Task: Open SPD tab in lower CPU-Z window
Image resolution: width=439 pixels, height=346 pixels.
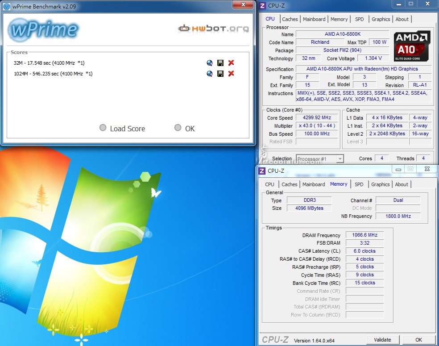Action: click(359, 184)
